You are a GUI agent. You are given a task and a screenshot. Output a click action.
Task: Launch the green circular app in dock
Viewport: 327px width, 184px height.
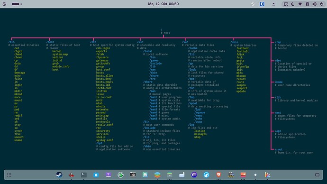point(120,175)
